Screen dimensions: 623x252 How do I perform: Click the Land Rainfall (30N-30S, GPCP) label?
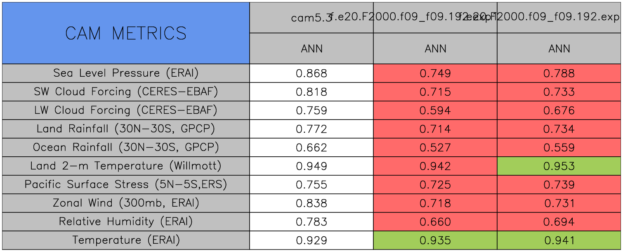(126, 129)
